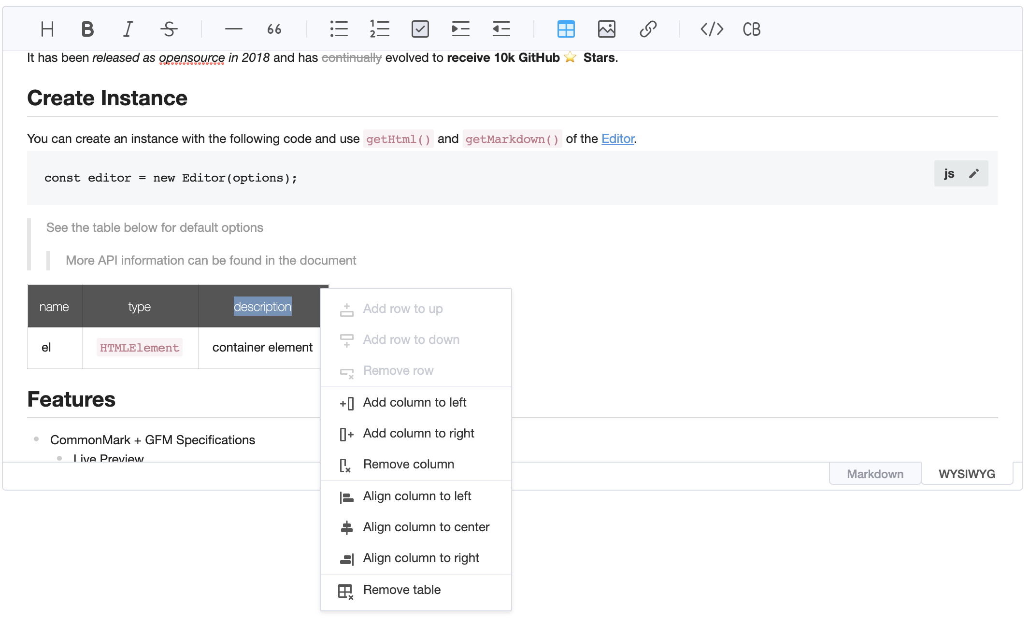Choose 'Align column to right' option

tap(420, 558)
